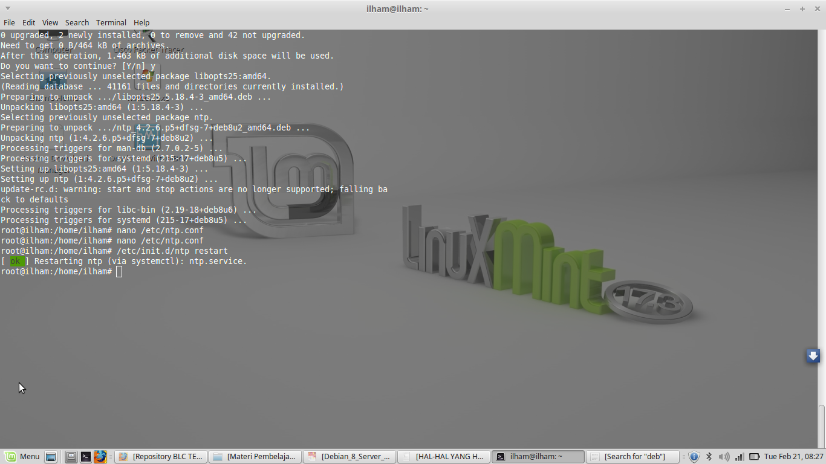This screenshot has width=826, height=464.
Task: Open the sound volume tray icon
Action: click(724, 457)
